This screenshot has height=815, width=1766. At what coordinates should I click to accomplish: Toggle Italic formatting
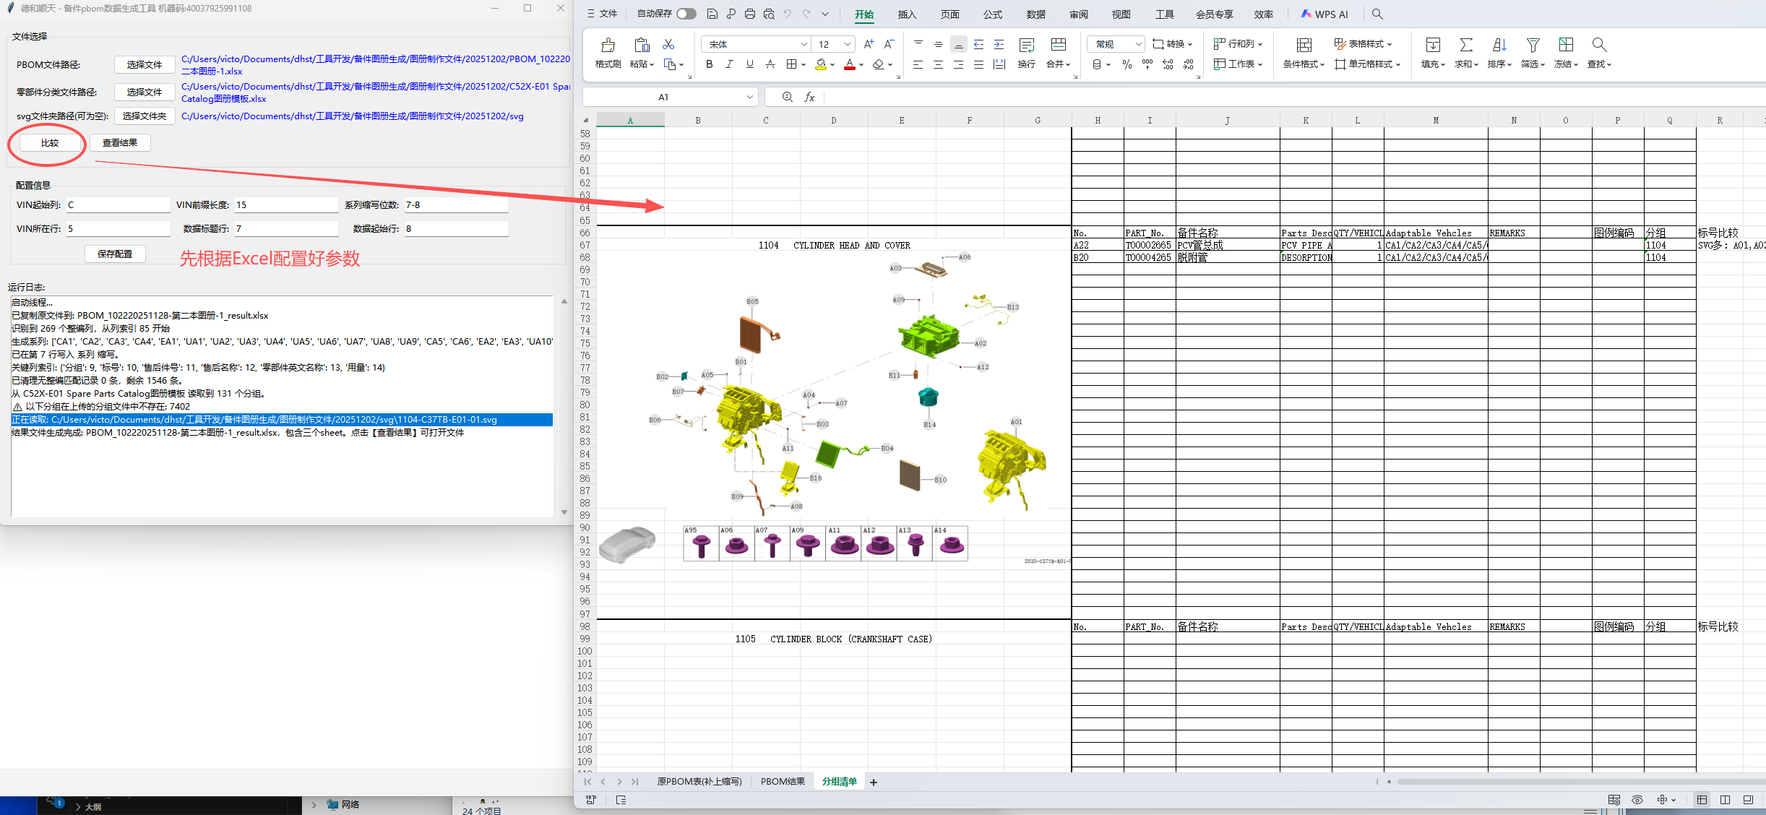coord(729,64)
